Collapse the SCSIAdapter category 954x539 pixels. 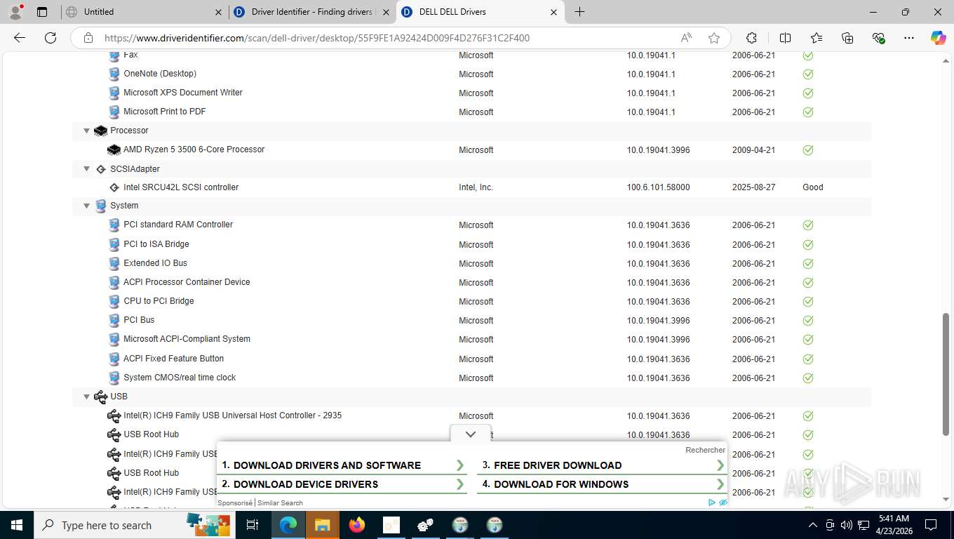click(x=87, y=169)
